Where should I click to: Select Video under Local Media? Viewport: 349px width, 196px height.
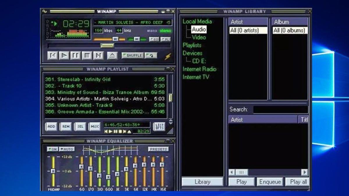[199, 37]
